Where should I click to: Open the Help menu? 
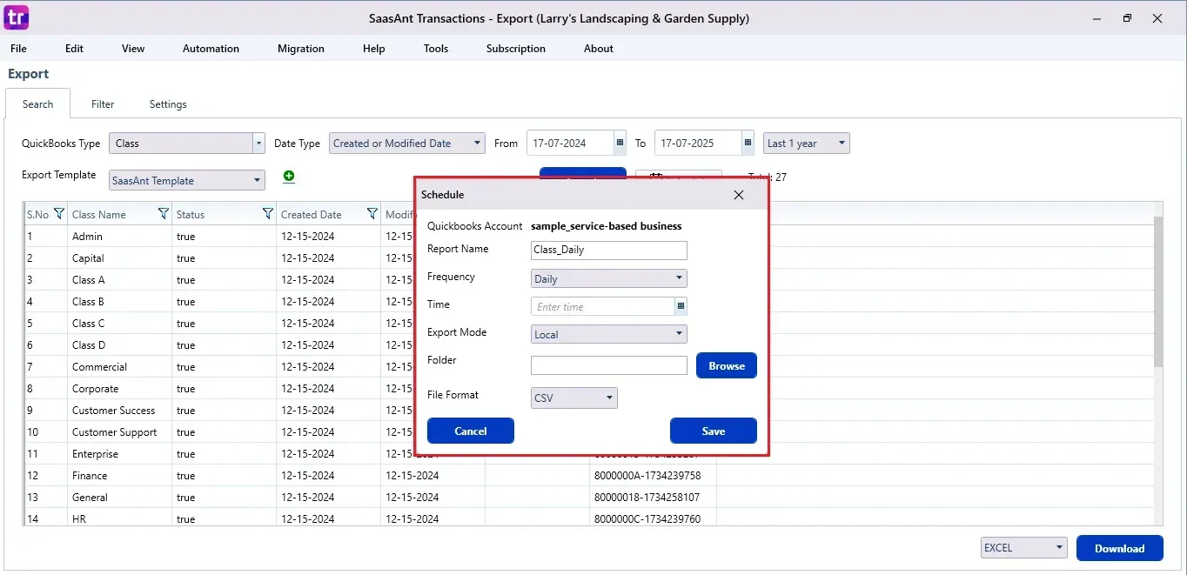(x=374, y=49)
